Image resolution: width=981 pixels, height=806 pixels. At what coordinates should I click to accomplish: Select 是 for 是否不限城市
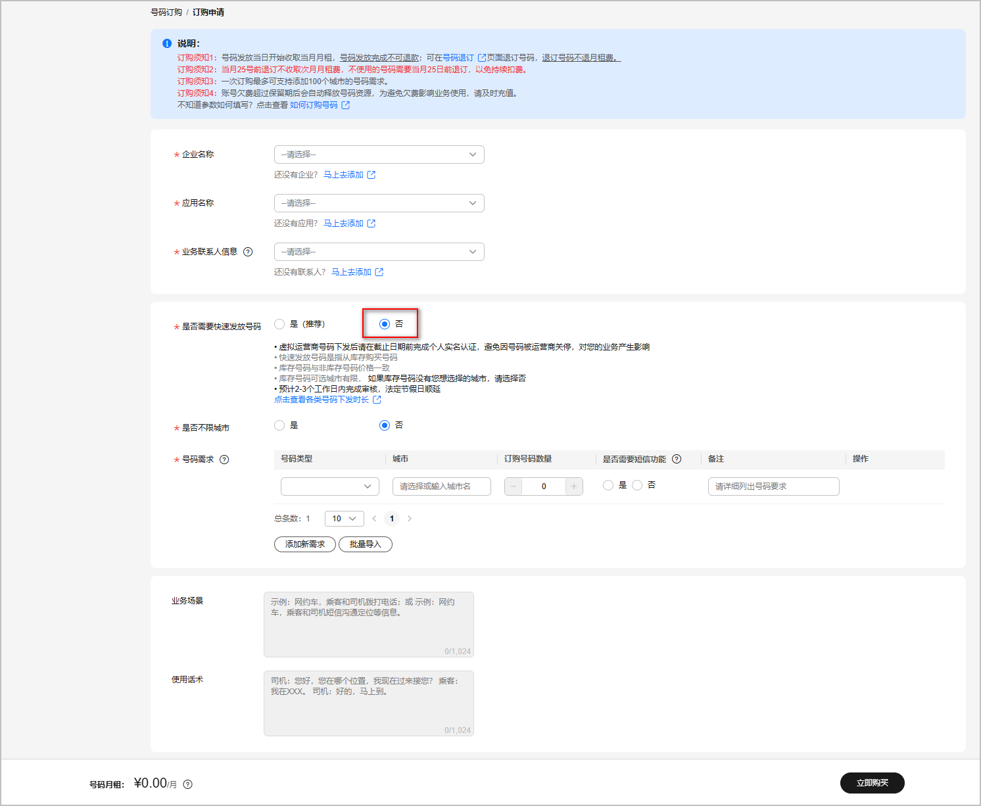click(x=280, y=425)
